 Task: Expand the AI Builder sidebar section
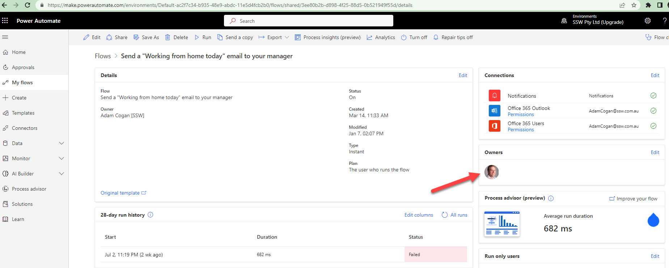[x=62, y=174]
